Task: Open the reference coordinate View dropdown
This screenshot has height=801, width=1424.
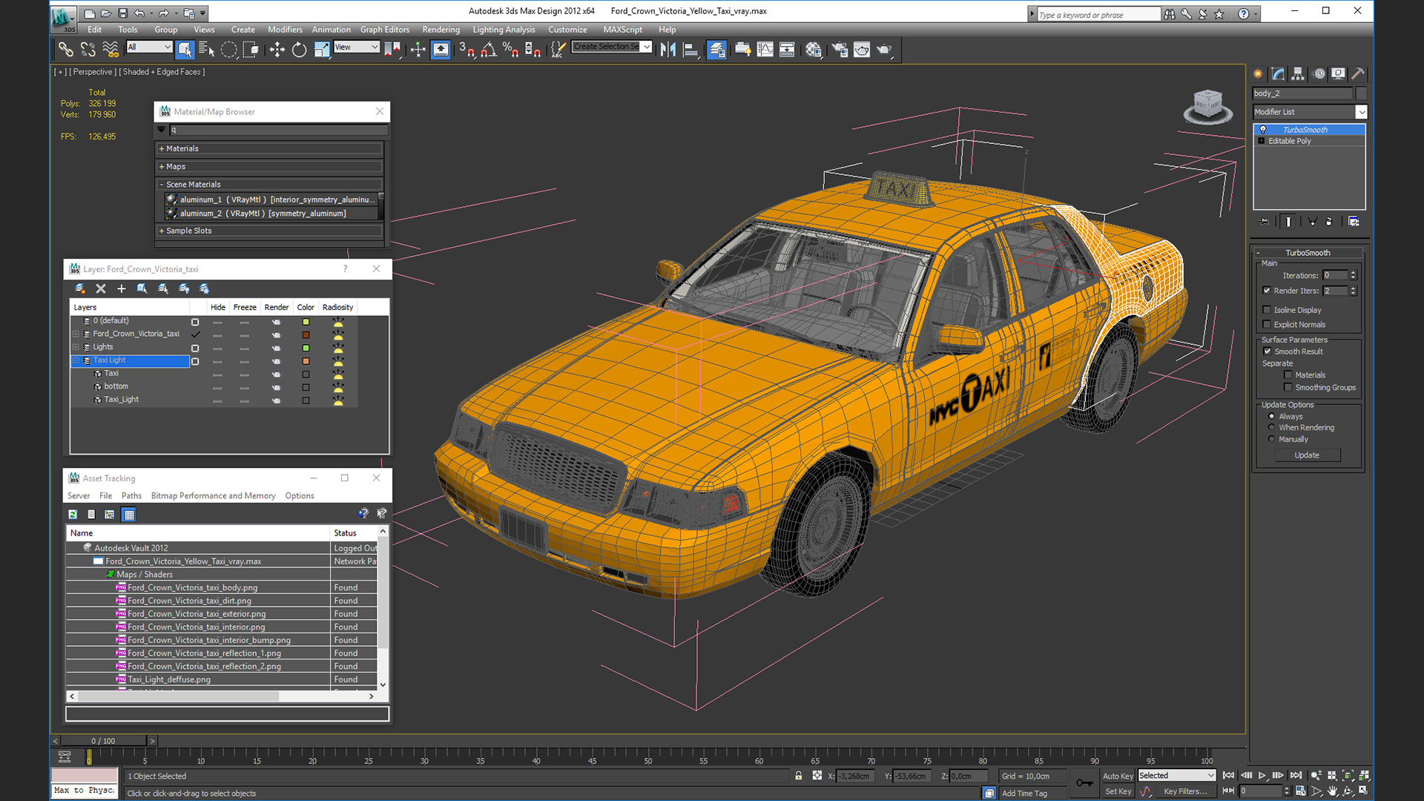Action: tap(357, 47)
